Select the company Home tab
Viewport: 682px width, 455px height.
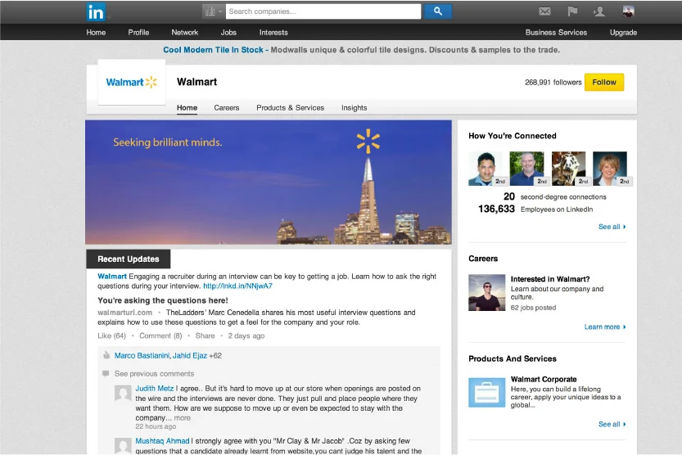pyautogui.click(x=187, y=108)
